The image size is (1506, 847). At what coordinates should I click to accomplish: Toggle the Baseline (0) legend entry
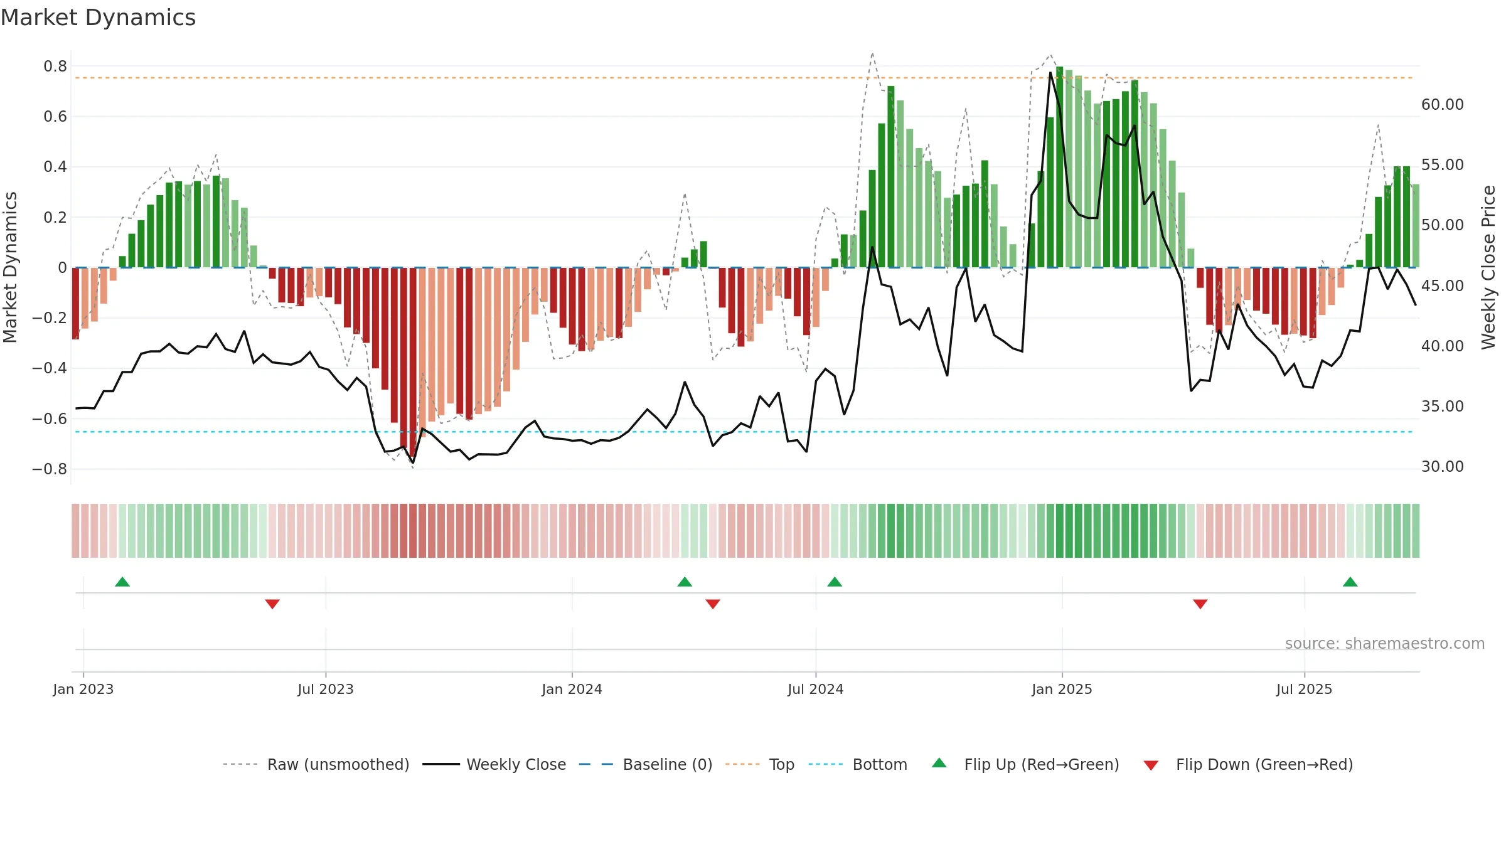[x=646, y=764]
